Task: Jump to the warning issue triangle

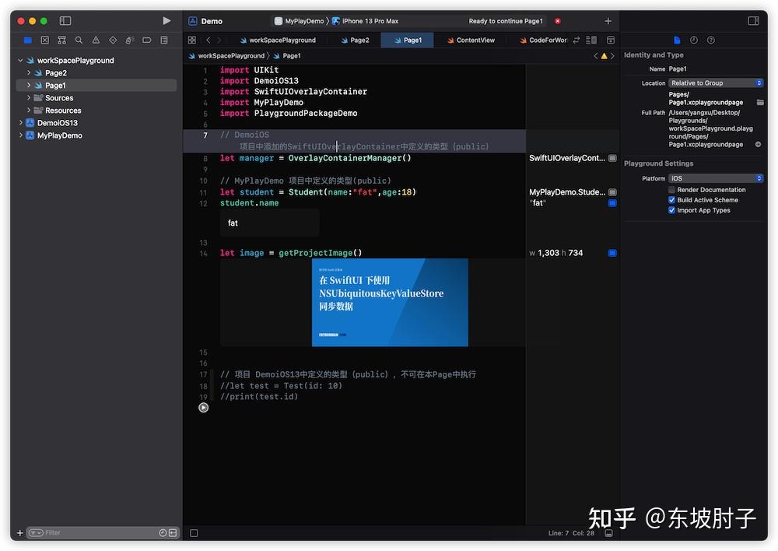Action: [605, 56]
